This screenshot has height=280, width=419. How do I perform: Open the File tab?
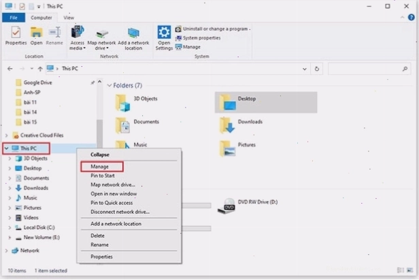[14, 18]
